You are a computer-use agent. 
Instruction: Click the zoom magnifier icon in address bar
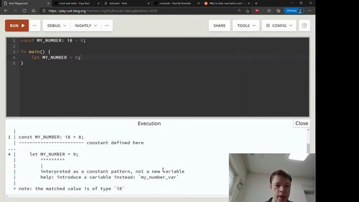pyautogui.click(x=240, y=11)
